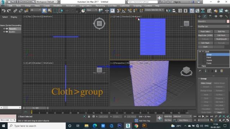Toggle the Scene Explorer icon

pos(180,11)
